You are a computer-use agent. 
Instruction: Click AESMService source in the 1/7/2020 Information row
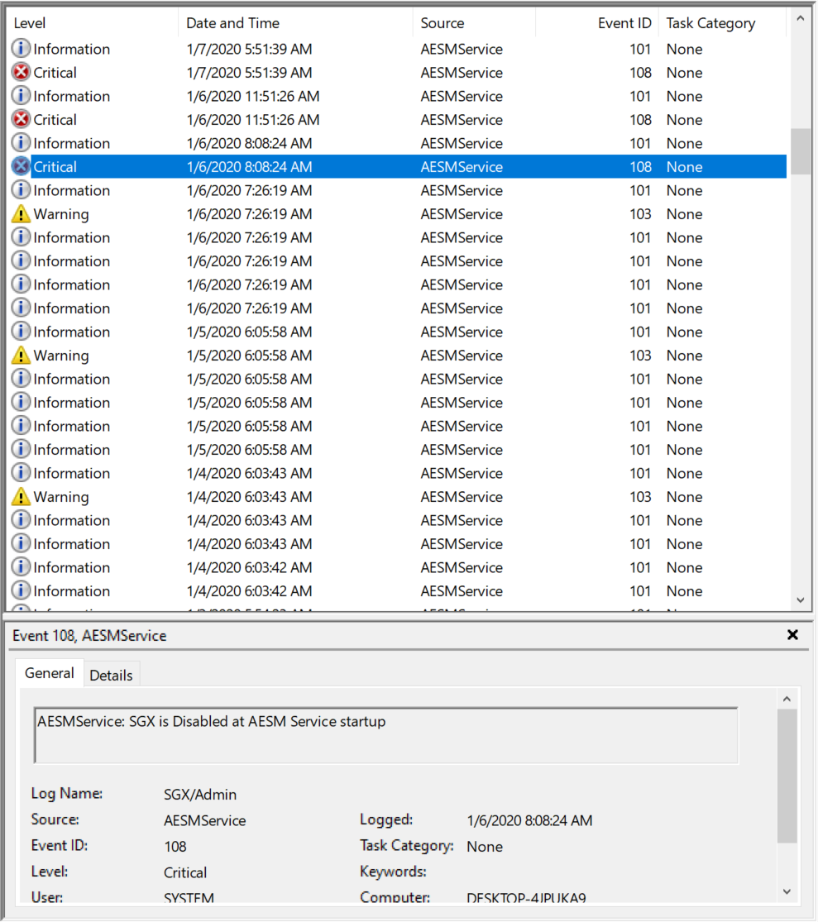tap(462, 49)
